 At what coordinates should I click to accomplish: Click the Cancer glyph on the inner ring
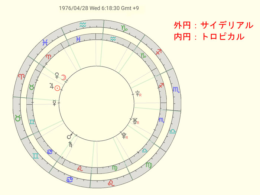(49, 152)
